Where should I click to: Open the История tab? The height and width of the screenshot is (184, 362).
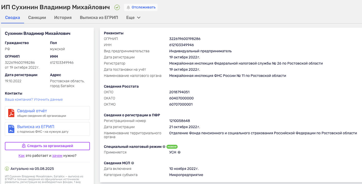[63, 17]
